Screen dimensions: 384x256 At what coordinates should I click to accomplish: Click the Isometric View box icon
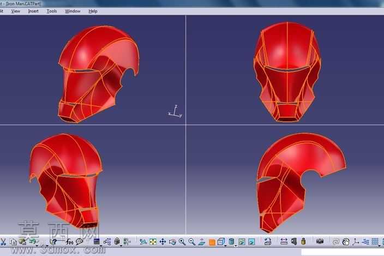(221, 242)
